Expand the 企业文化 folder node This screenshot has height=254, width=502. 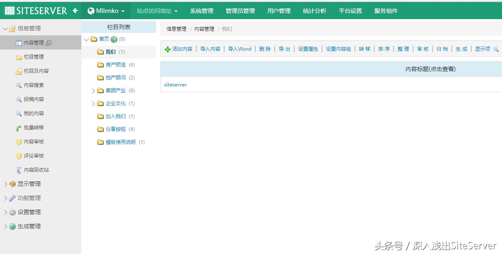(x=93, y=103)
